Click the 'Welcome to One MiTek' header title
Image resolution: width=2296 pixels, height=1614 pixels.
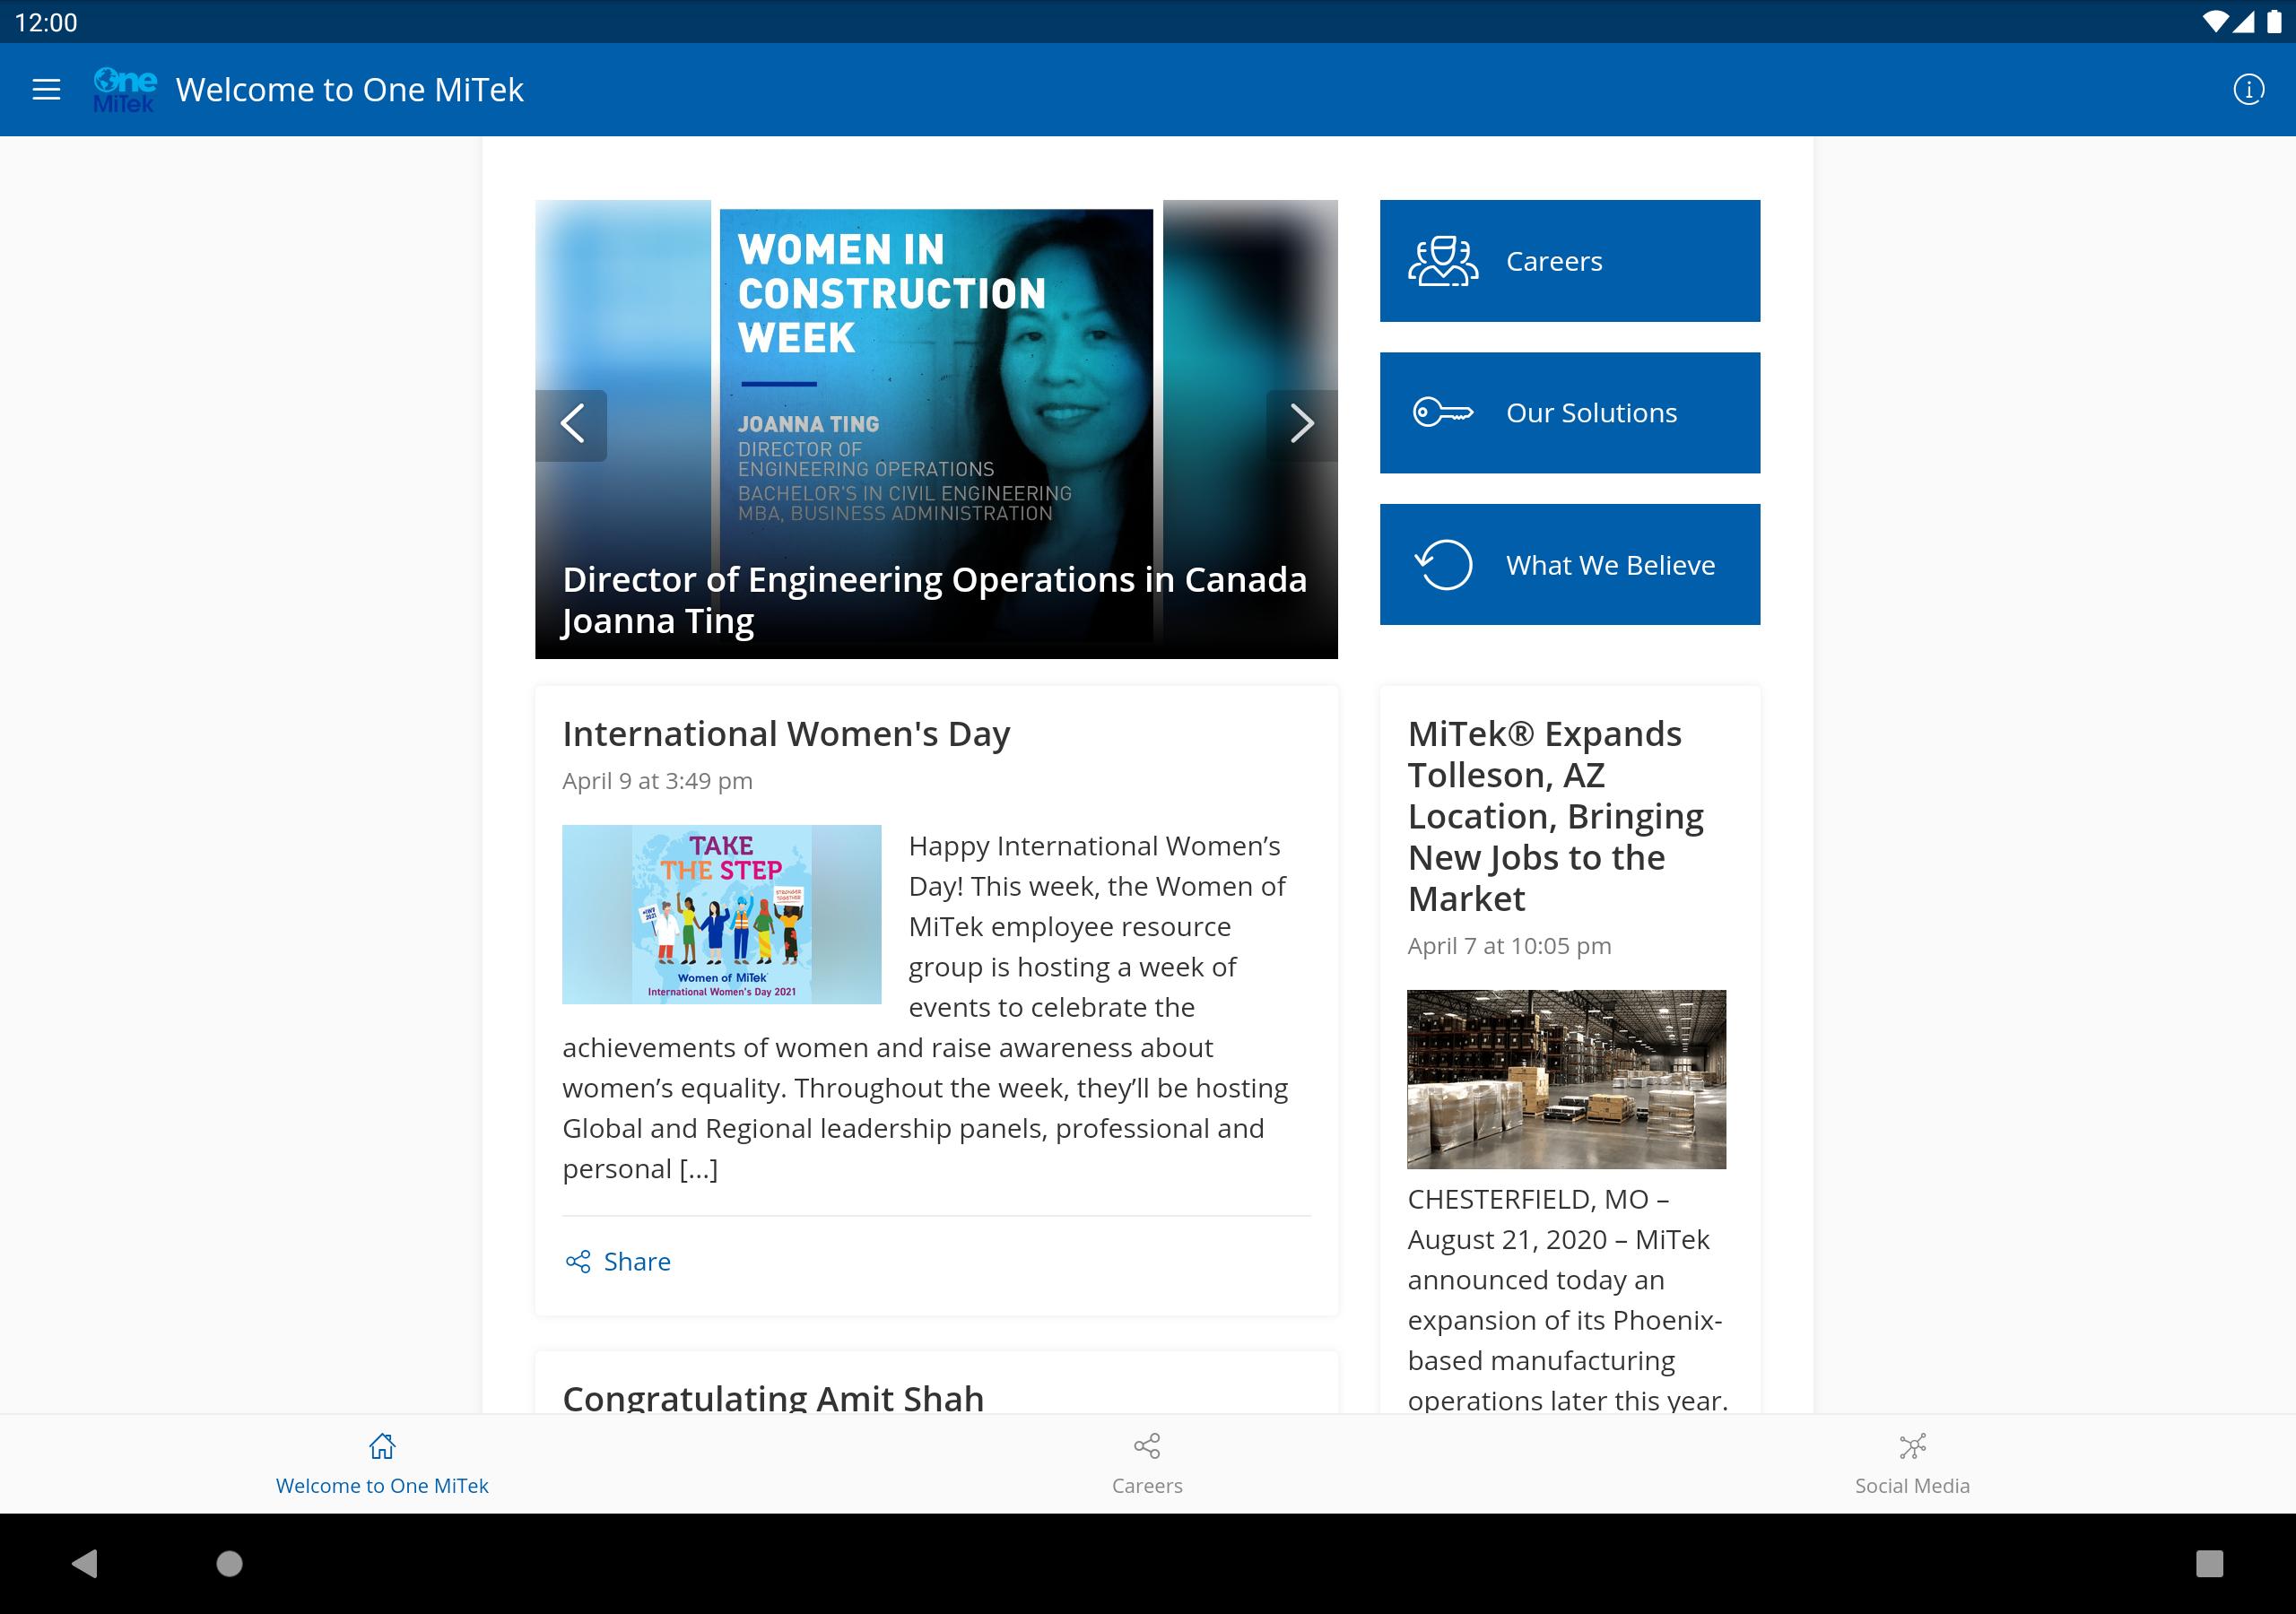pos(349,90)
